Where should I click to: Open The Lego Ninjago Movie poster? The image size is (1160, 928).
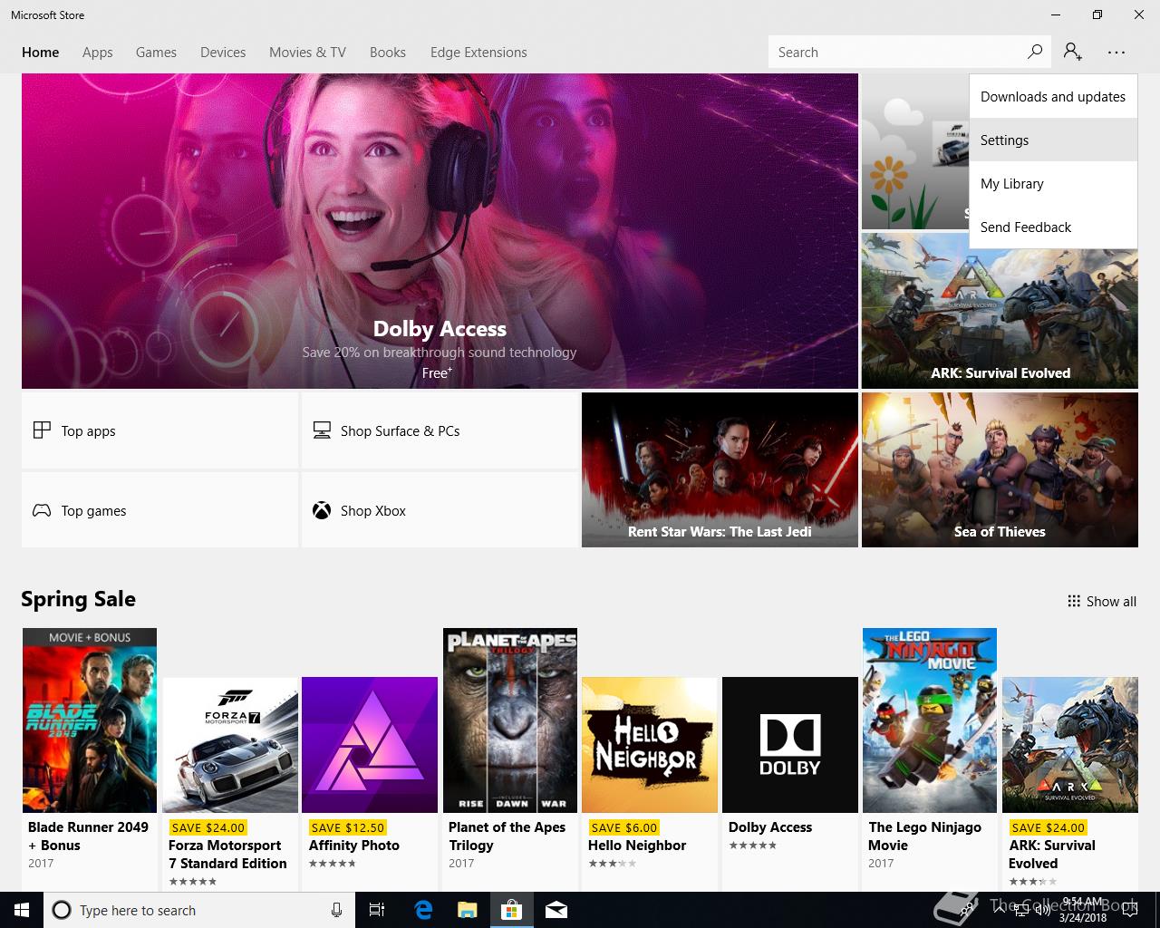930,720
